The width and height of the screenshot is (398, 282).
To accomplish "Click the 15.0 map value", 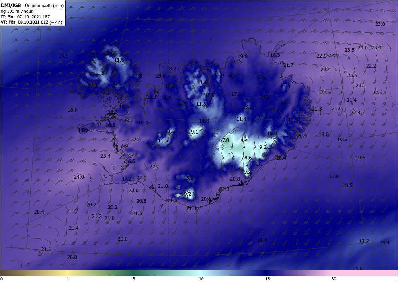I will 272,133.
